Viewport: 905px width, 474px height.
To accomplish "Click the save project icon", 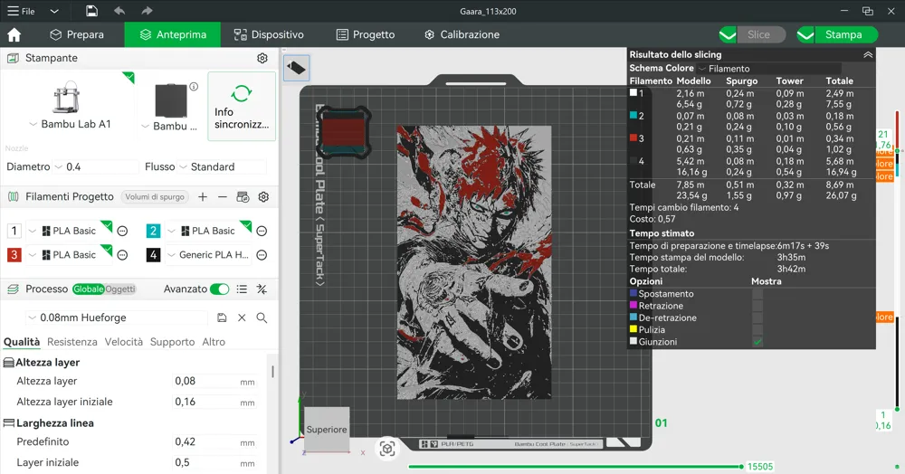I will (x=91, y=11).
